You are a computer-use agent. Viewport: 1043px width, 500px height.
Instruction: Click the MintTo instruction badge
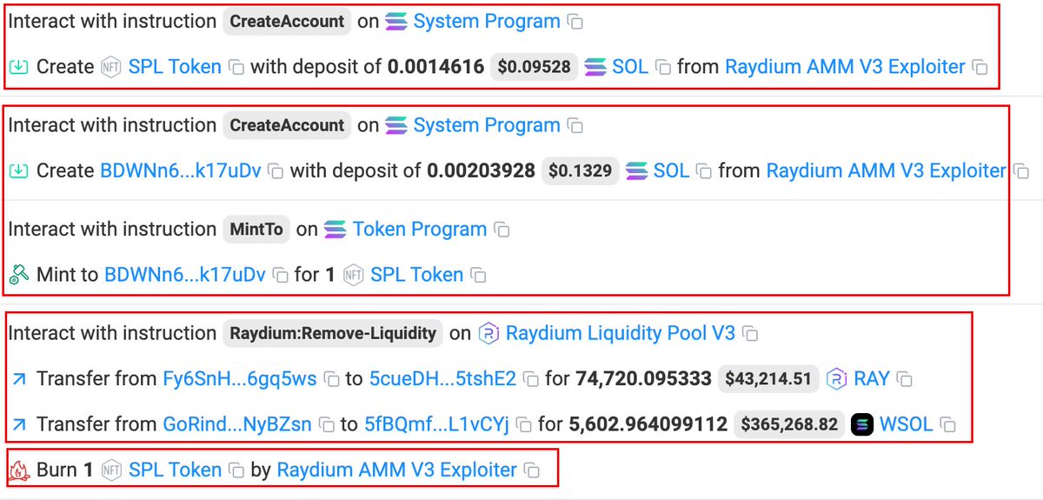tap(256, 230)
